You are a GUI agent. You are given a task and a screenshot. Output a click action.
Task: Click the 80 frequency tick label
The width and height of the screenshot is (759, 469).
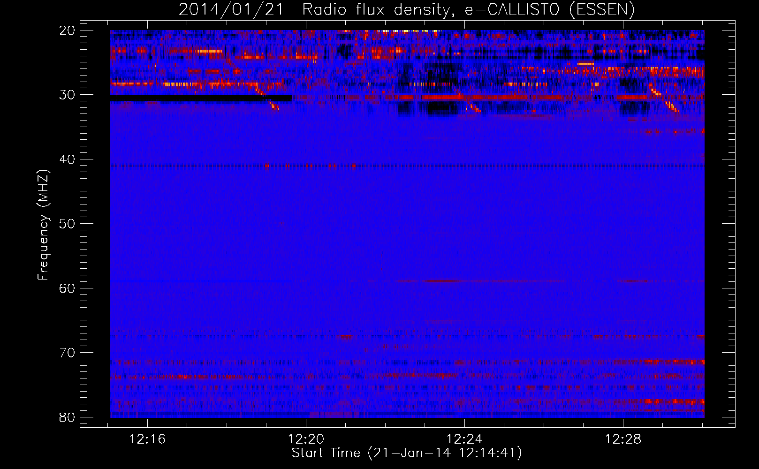tap(67, 417)
